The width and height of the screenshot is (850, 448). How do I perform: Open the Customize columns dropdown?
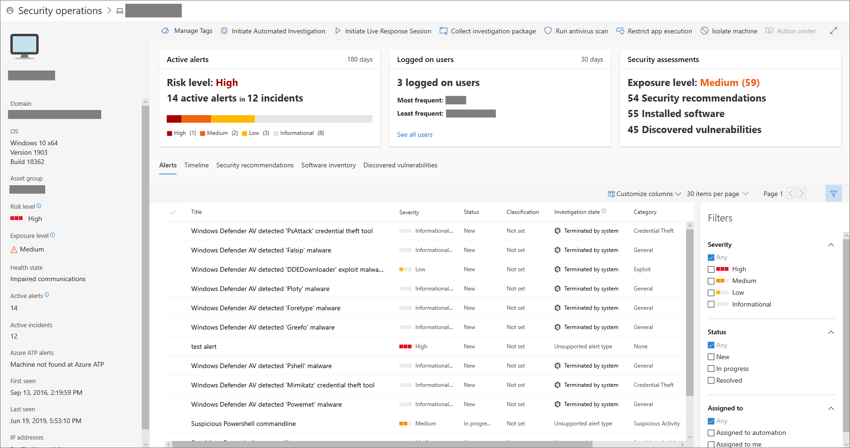pos(644,194)
